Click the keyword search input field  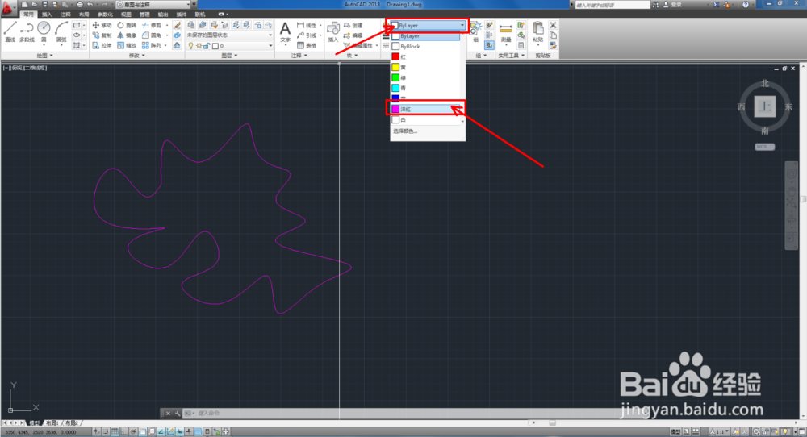[613, 5]
